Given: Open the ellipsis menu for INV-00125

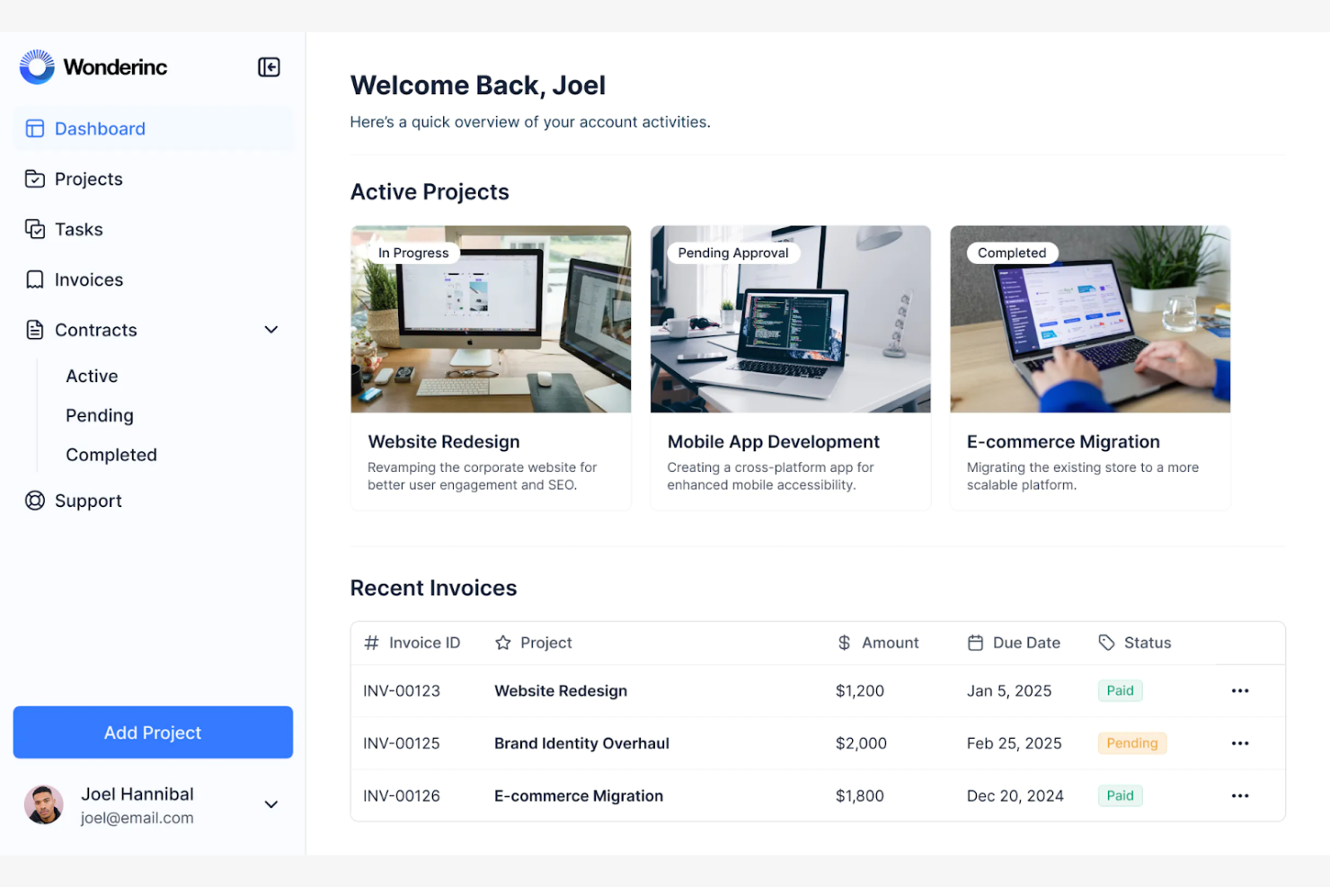Looking at the screenshot, I should coord(1240,743).
